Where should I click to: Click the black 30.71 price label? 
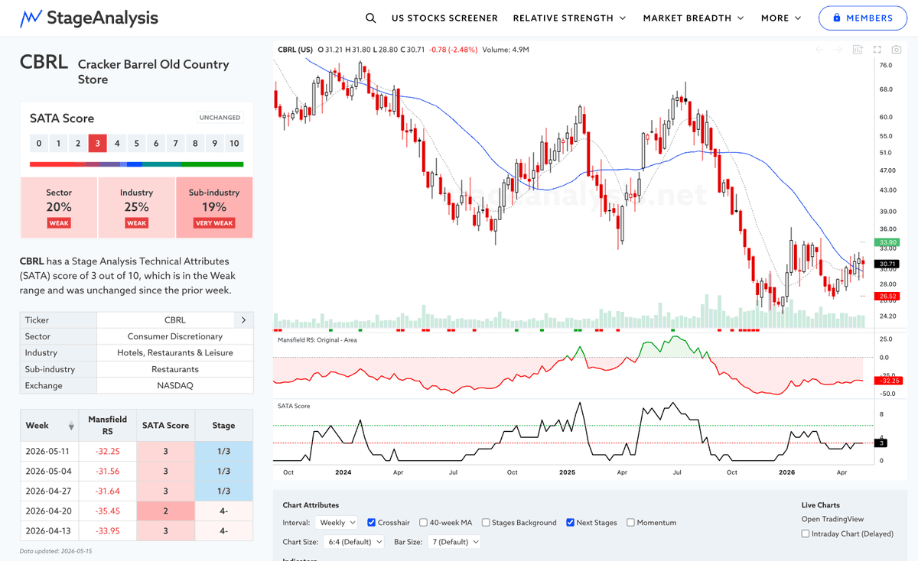(886, 263)
